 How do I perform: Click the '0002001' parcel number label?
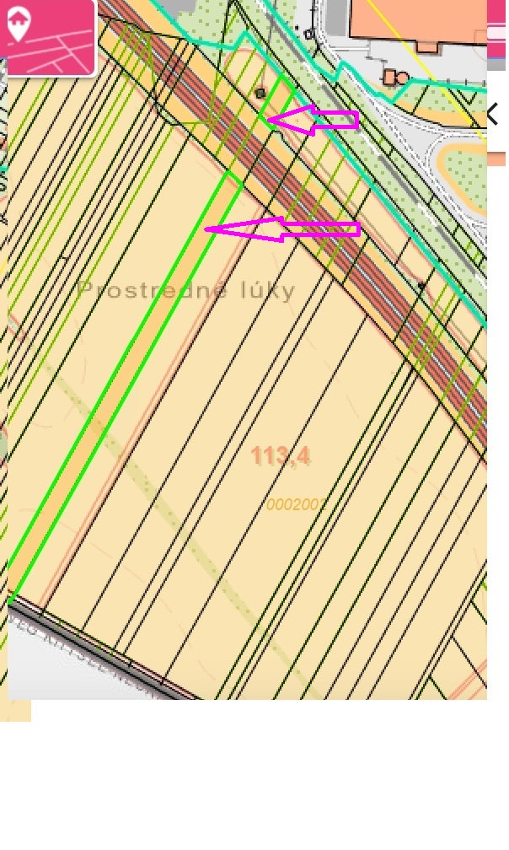(295, 504)
